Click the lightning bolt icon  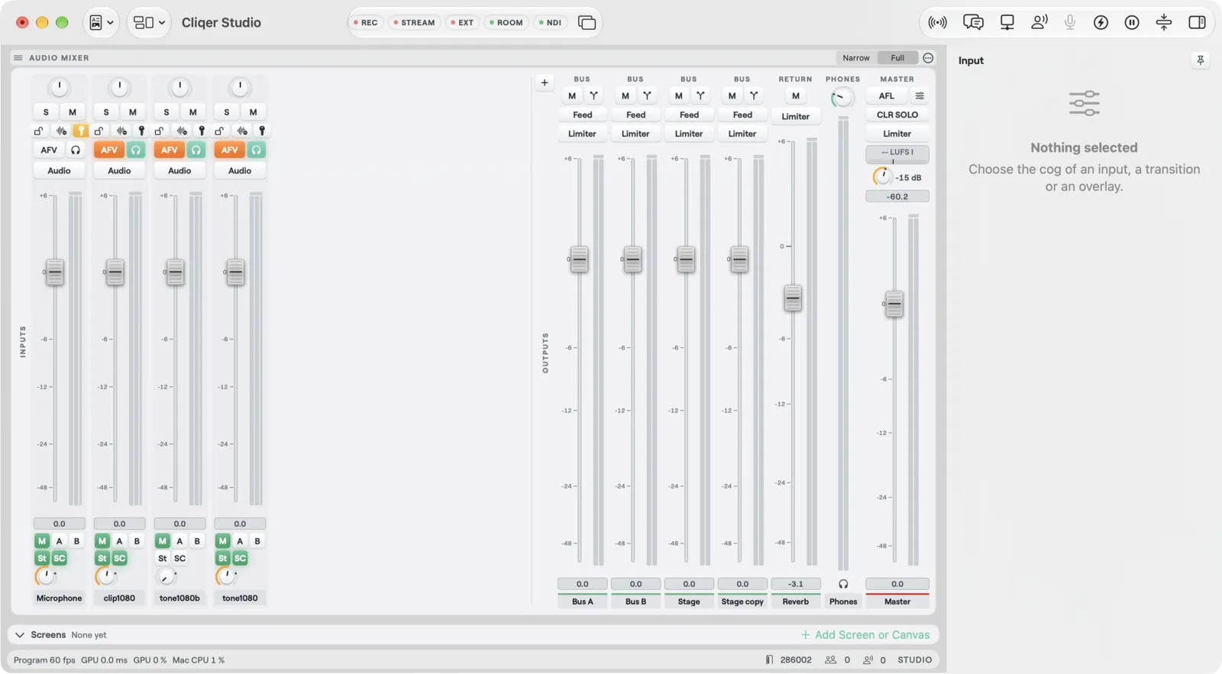(x=1101, y=22)
